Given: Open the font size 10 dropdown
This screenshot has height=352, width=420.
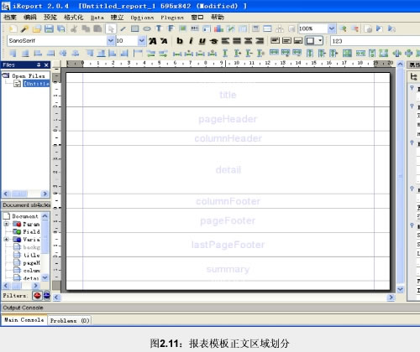Looking at the screenshot, I should click(x=142, y=41).
